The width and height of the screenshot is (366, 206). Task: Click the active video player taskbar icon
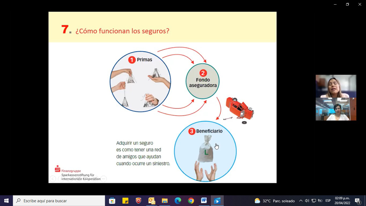(217, 201)
